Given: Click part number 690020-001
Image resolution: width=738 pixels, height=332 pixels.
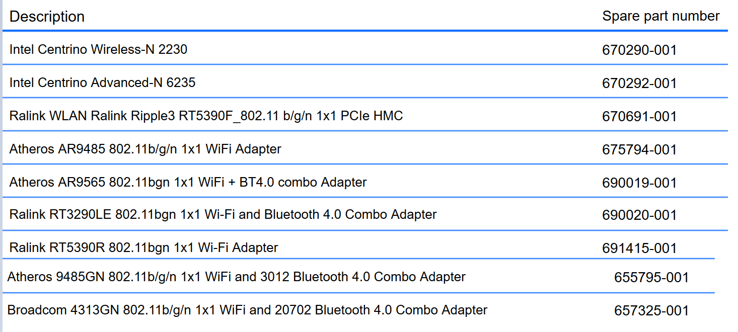Looking at the screenshot, I should click(x=639, y=215).
